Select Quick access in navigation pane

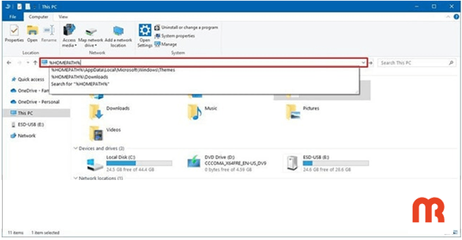(x=27, y=79)
